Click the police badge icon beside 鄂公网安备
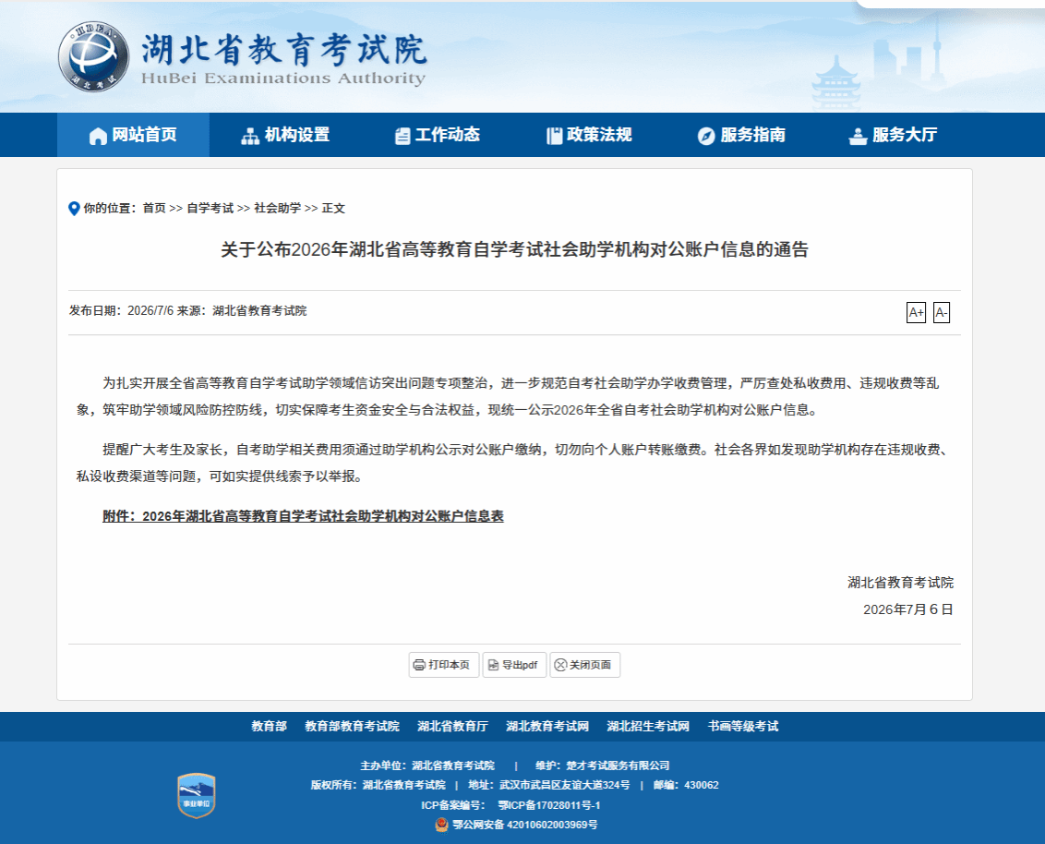Screen dimensions: 1045x844 (x=441, y=825)
